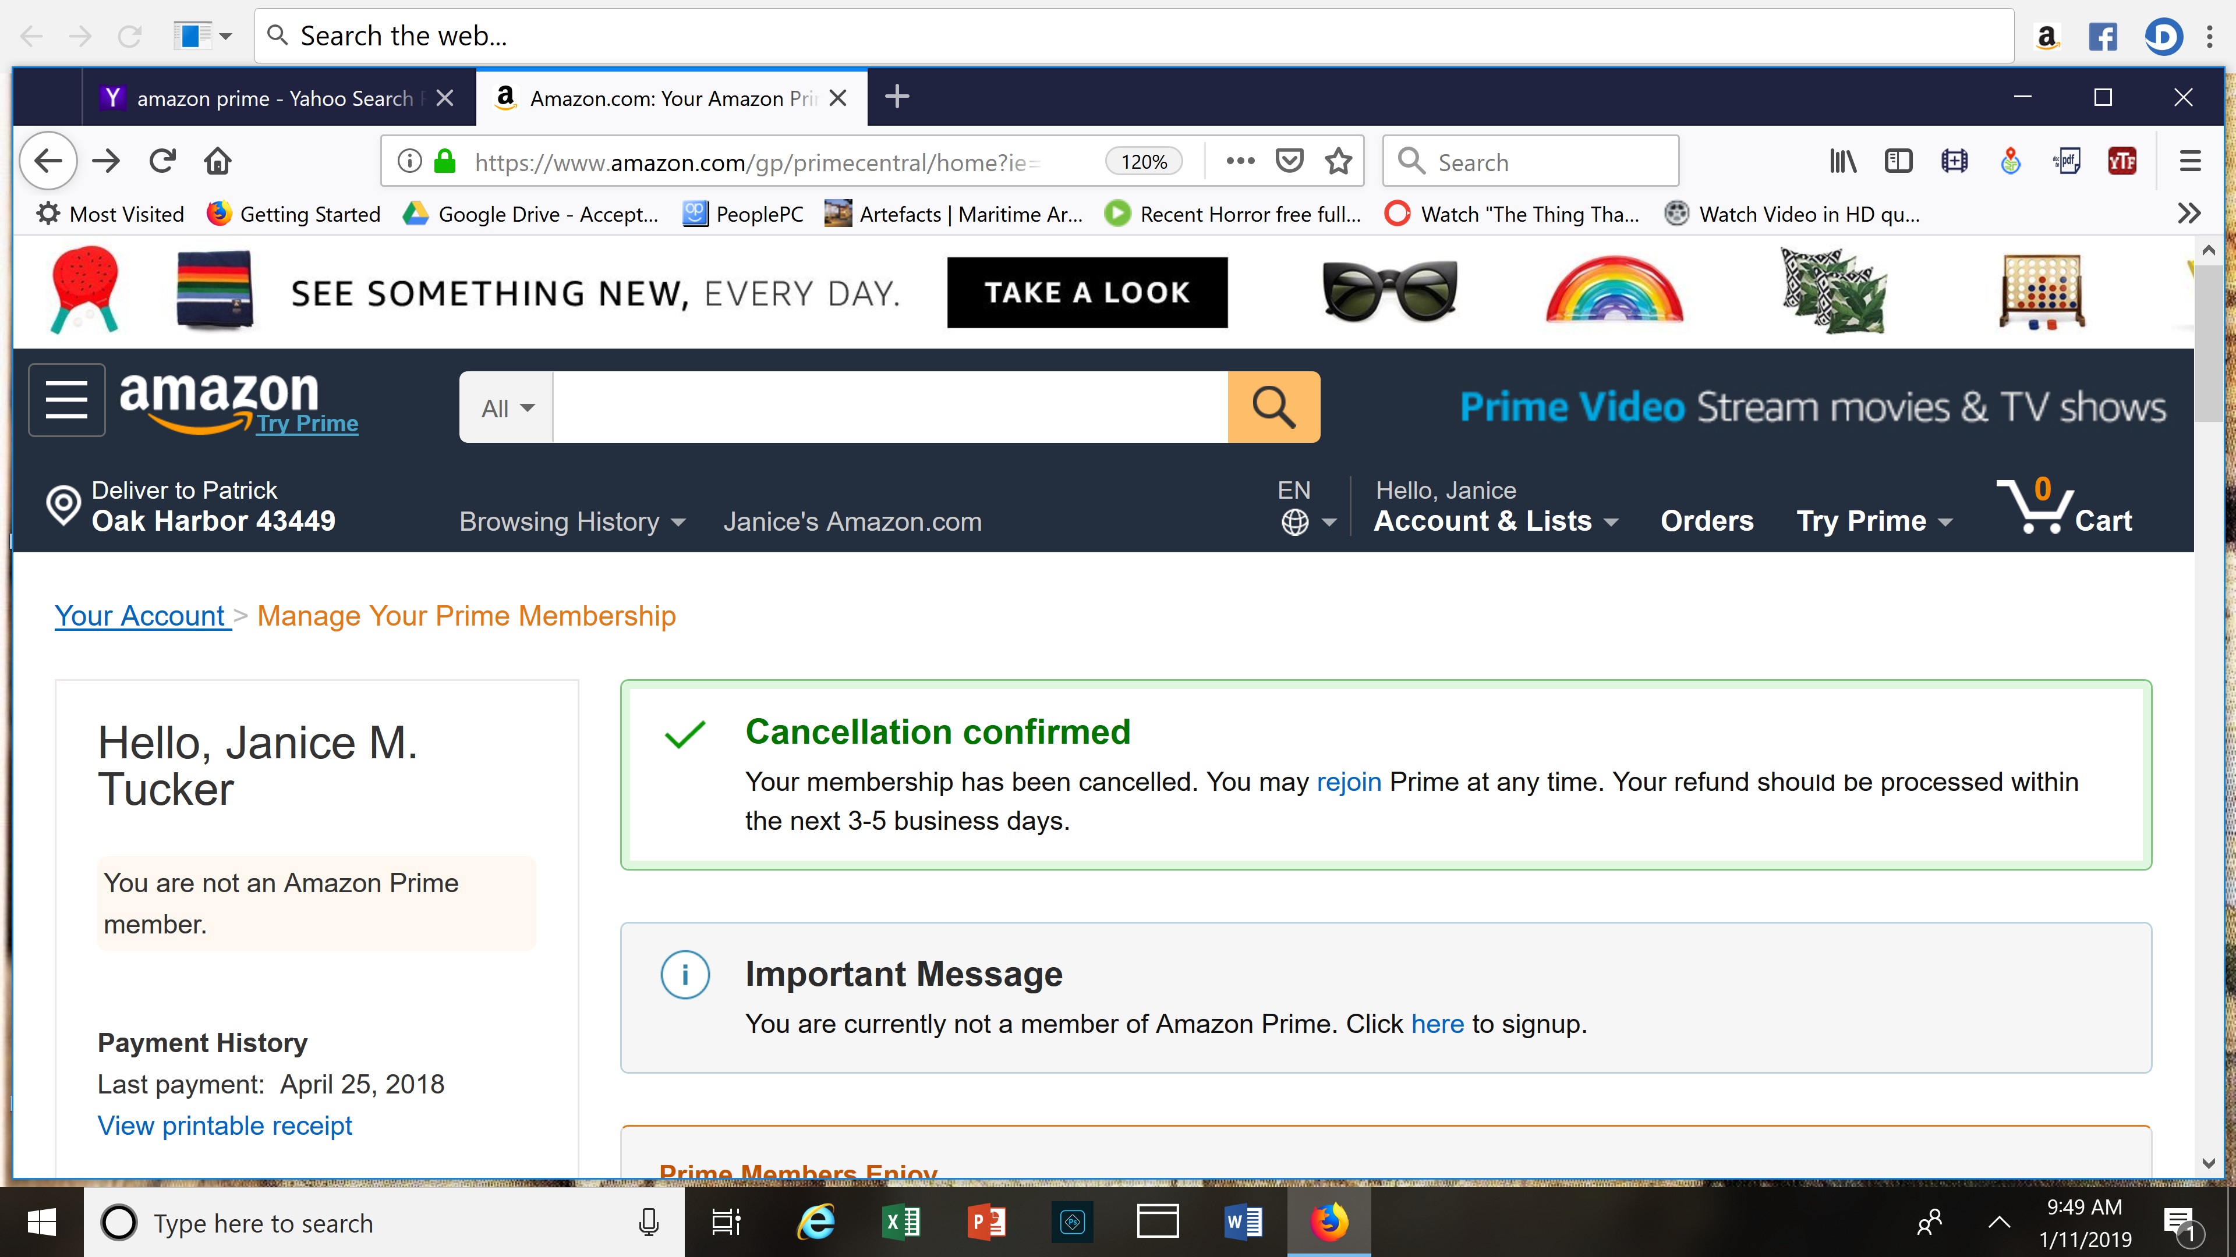This screenshot has width=2236, height=1257.
Task: Open Windows Start menu
Action: click(42, 1222)
